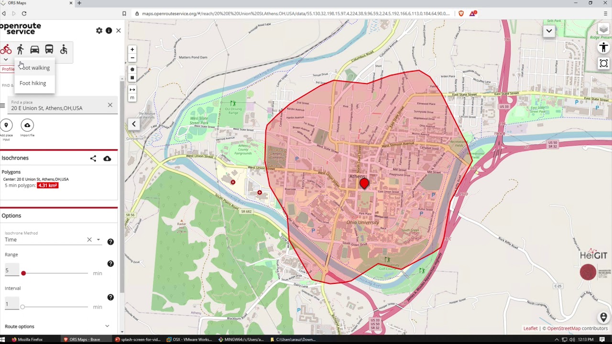Click the openrouteservice logo
This screenshot has height=344, width=612.
pos(21,29)
